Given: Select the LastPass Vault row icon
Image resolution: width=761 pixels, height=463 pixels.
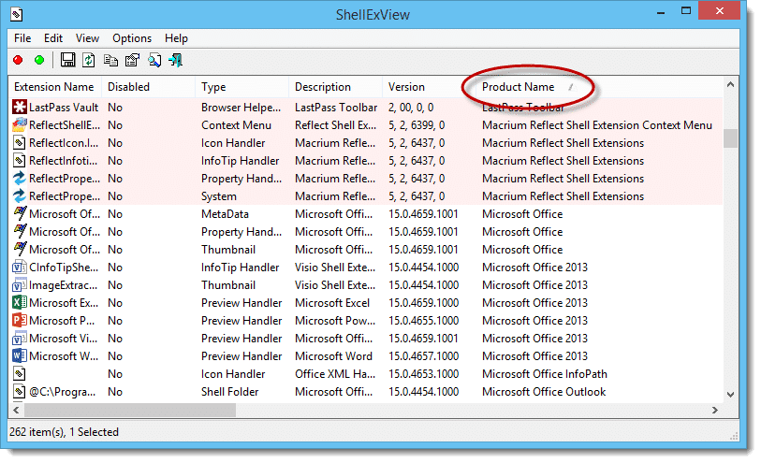Looking at the screenshot, I should pyautogui.click(x=20, y=108).
